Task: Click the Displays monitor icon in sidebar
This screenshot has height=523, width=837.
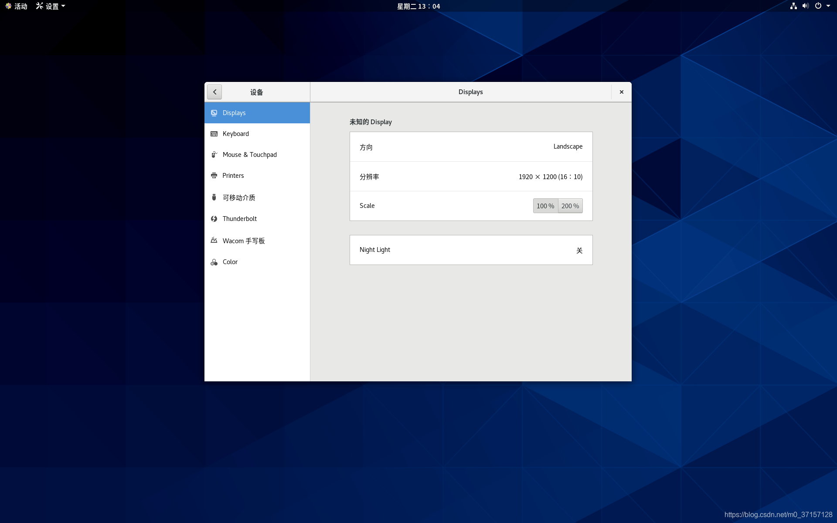Action: click(x=214, y=113)
